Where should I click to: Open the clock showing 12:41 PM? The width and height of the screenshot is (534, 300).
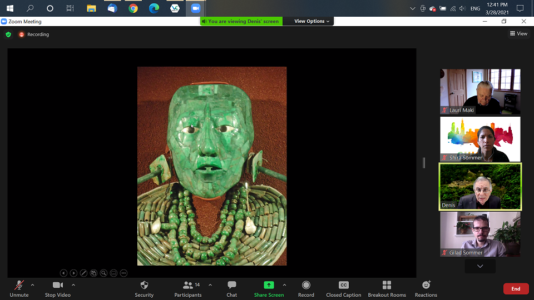tap(497, 8)
